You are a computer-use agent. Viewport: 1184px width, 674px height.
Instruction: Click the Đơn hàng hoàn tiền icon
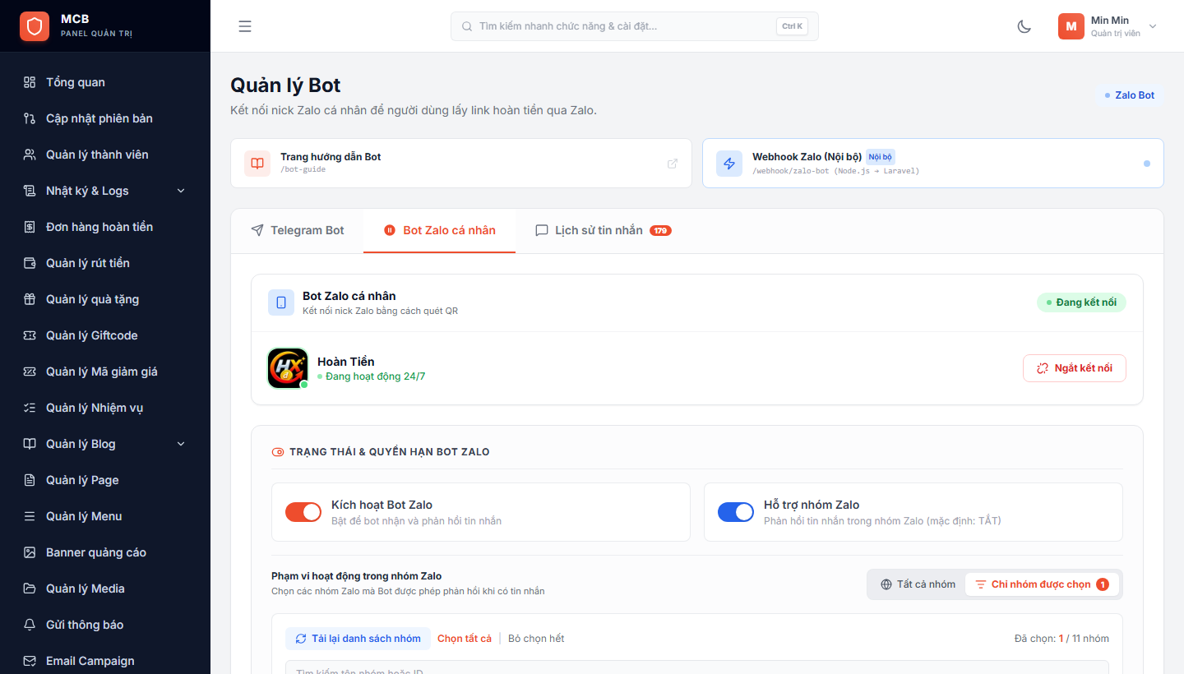[30, 227]
